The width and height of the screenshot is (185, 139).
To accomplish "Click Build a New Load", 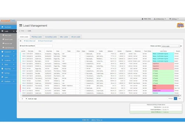I will pos(30,41).
